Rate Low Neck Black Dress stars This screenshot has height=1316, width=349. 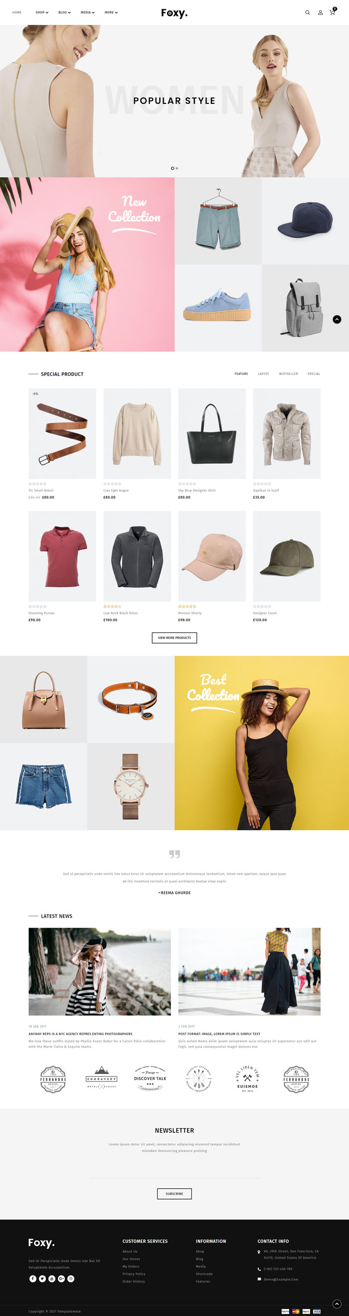tap(112, 607)
